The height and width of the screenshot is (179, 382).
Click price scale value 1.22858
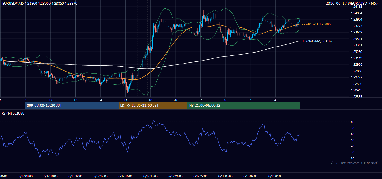coord(357,71)
